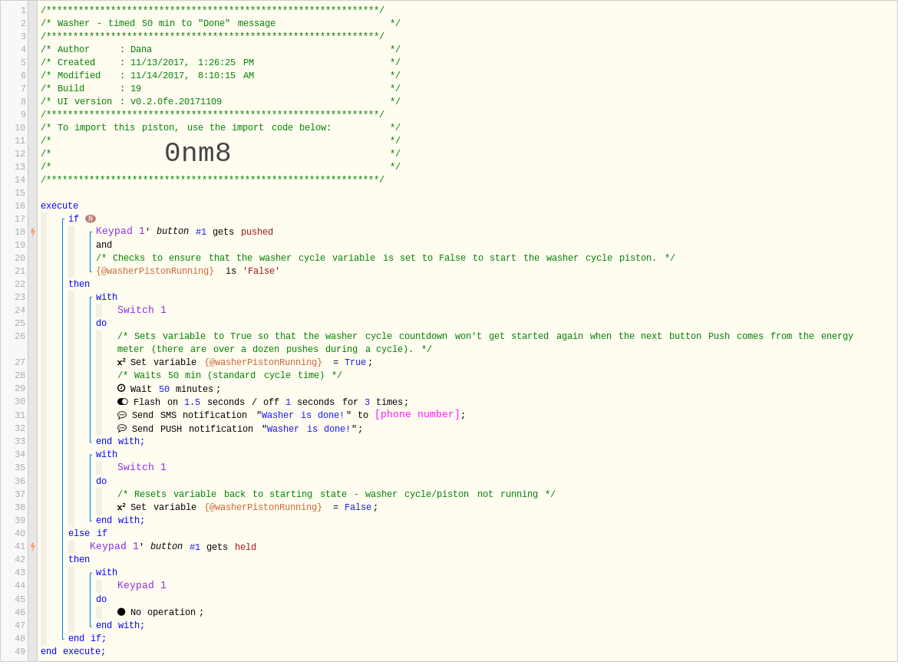Select the 'execute' keyword on line 16
This screenshot has width=904, height=668.
59,207
